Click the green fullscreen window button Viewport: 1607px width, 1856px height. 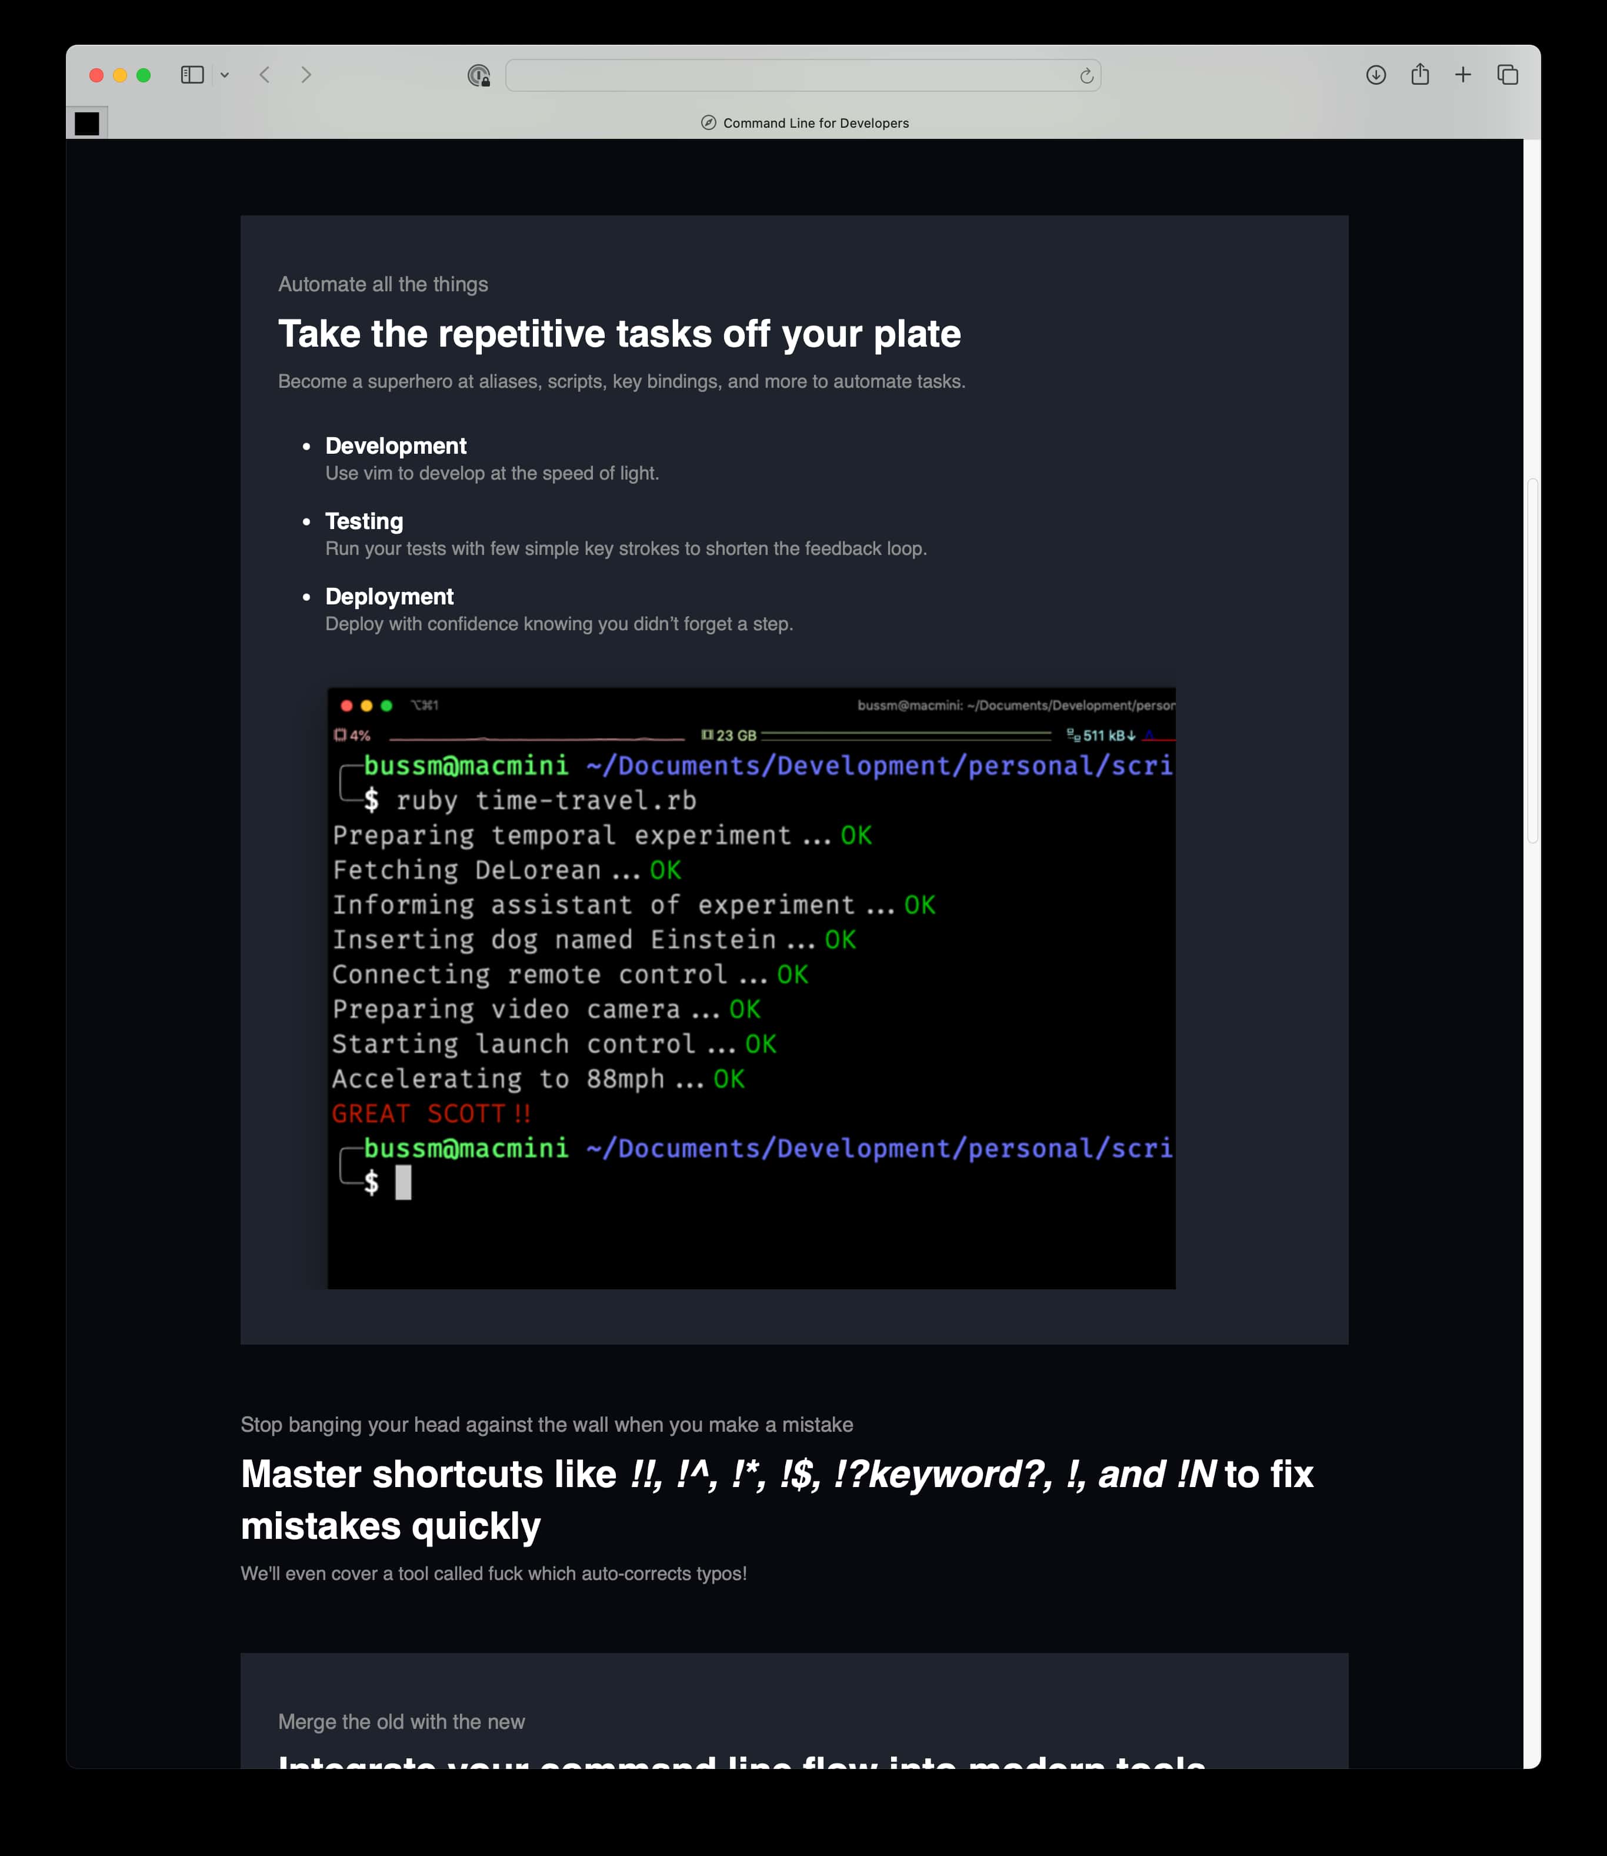pyautogui.click(x=144, y=75)
